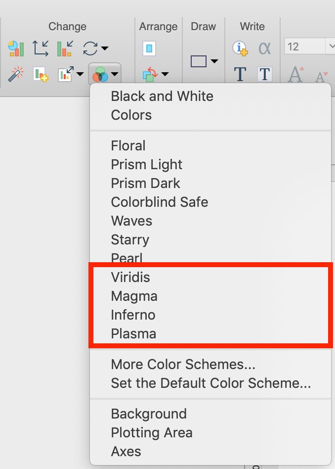This screenshot has width=335, height=469.
Task: Select the Viridis color scheme
Action: (x=130, y=277)
